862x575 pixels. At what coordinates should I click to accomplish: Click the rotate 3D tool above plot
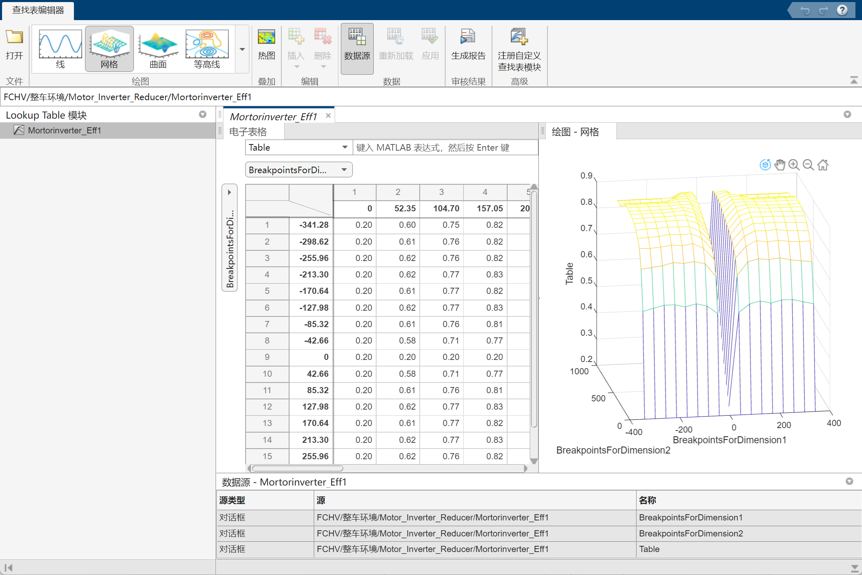point(765,165)
